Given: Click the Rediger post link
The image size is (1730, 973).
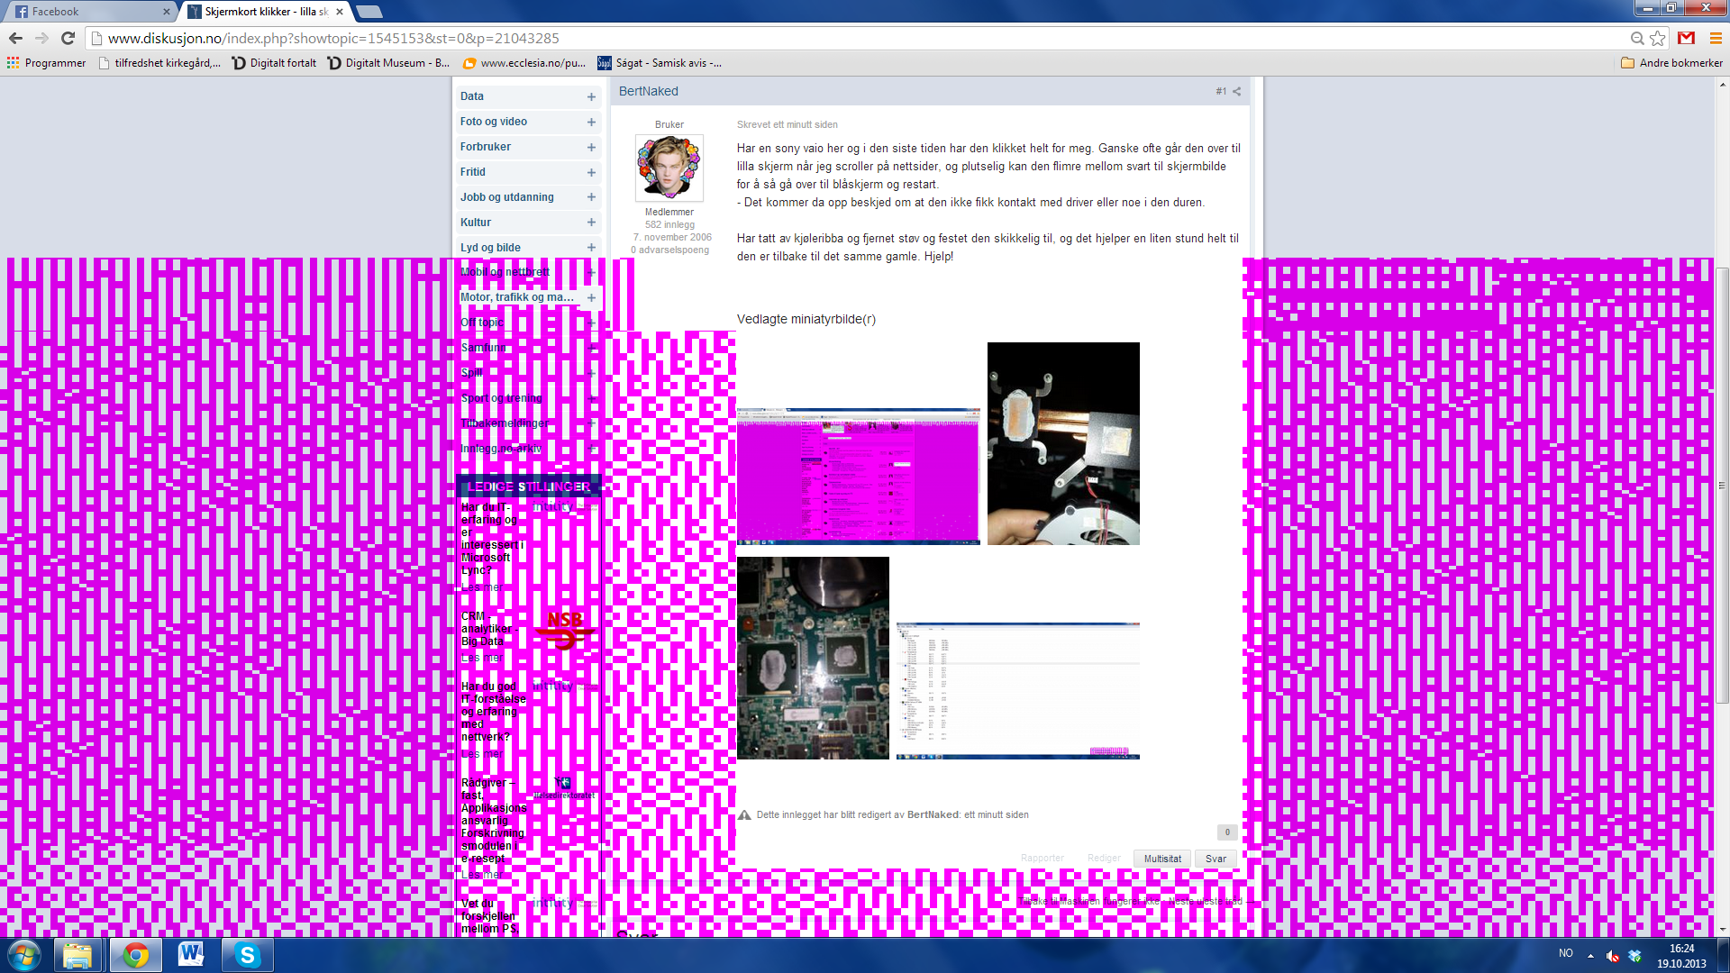Looking at the screenshot, I should [x=1104, y=859].
